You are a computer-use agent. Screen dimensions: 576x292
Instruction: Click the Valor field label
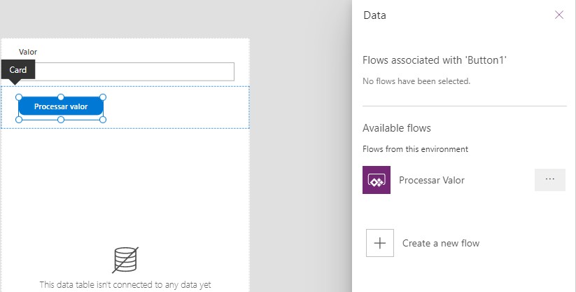coord(28,52)
